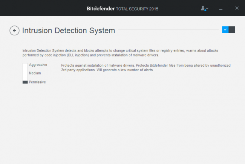Select the Aggressive protection level
Viewport: 245px width, 164px height.
(38, 65)
